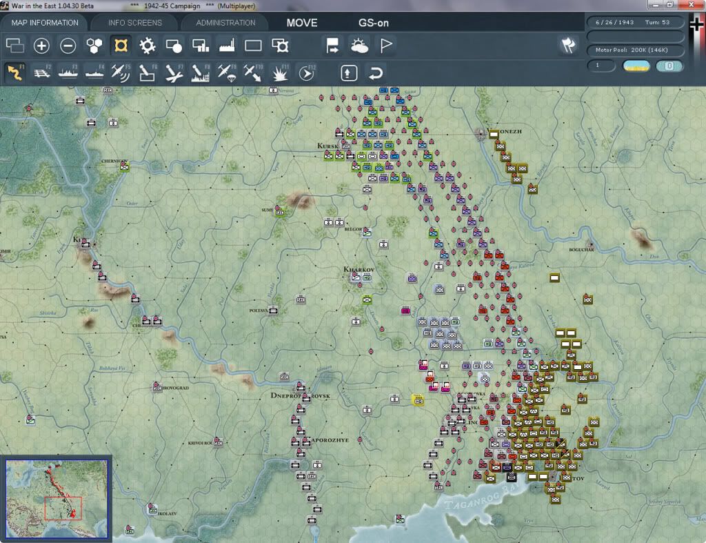
Task: Select the F3 ship mode
Action: click(x=68, y=72)
